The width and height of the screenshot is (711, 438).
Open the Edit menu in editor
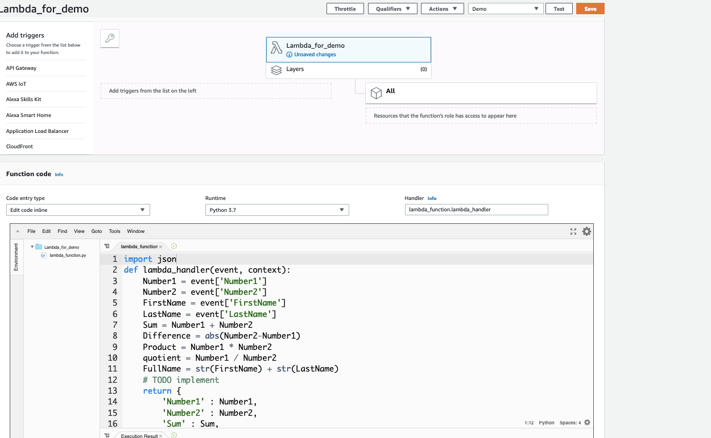click(x=47, y=231)
